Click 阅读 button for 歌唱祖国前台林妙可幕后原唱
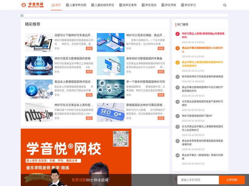The image size is (249, 186). click(161, 118)
